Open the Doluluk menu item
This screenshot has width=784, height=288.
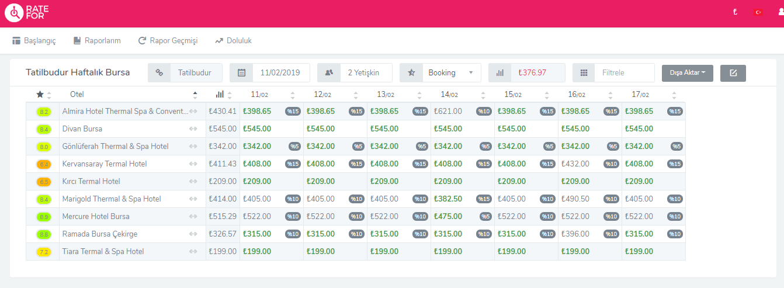pyautogui.click(x=233, y=41)
